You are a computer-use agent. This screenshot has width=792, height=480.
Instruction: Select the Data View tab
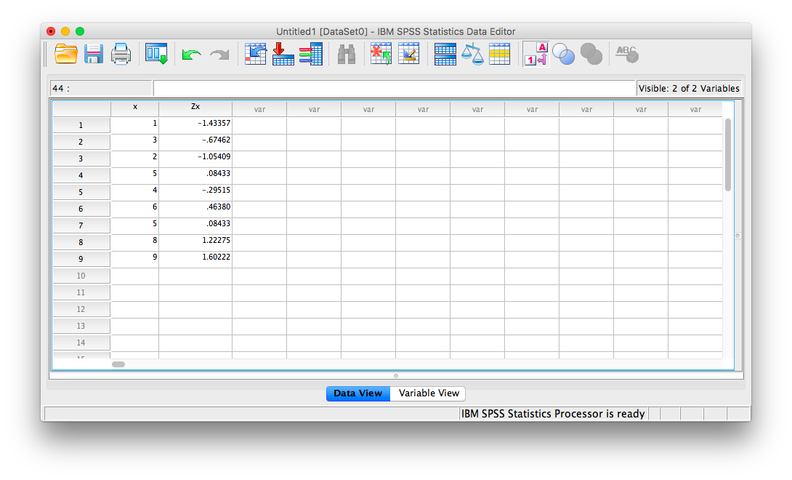(357, 393)
